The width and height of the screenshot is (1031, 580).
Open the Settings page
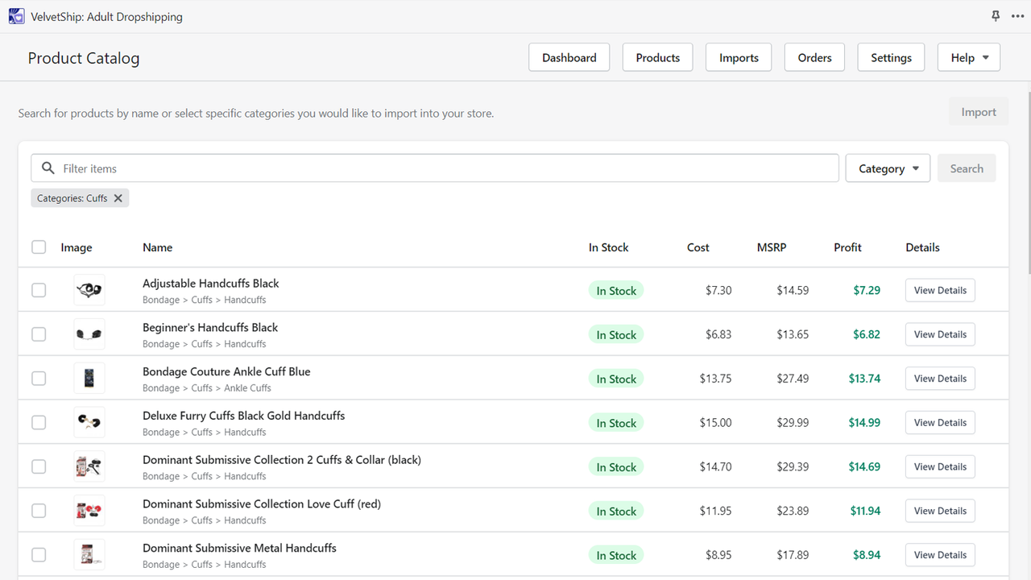point(891,58)
